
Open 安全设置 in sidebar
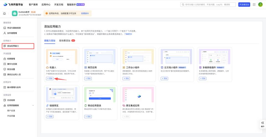pos(11,69)
